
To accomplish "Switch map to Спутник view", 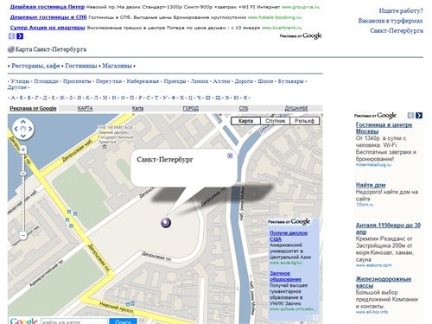I will tap(275, 121).
